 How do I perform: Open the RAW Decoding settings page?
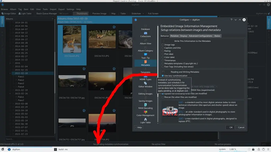145,108
